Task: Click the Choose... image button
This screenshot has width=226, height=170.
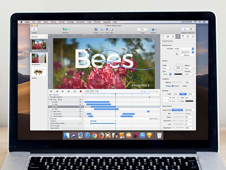Action: pos(187,55)
